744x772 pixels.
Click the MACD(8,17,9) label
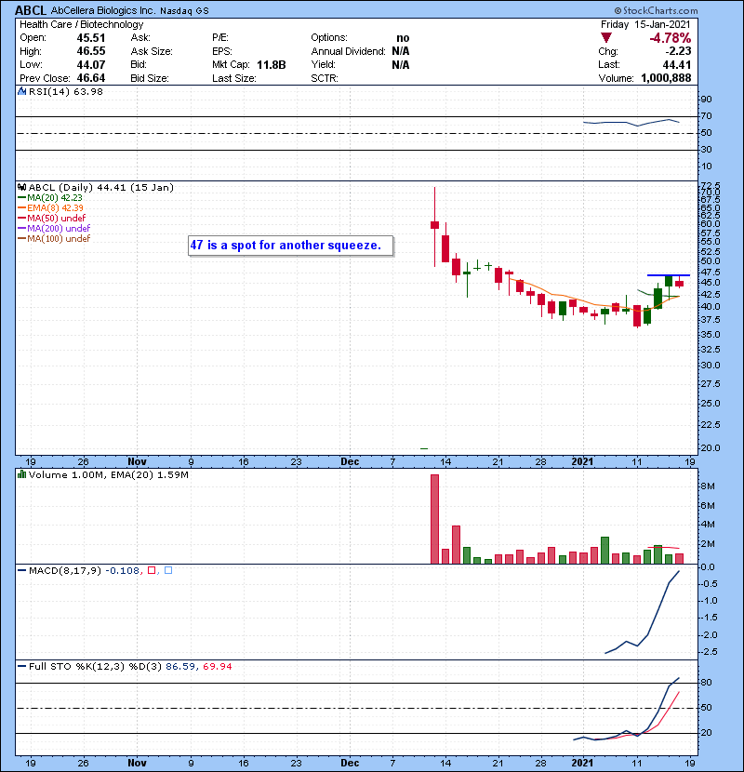64,571
